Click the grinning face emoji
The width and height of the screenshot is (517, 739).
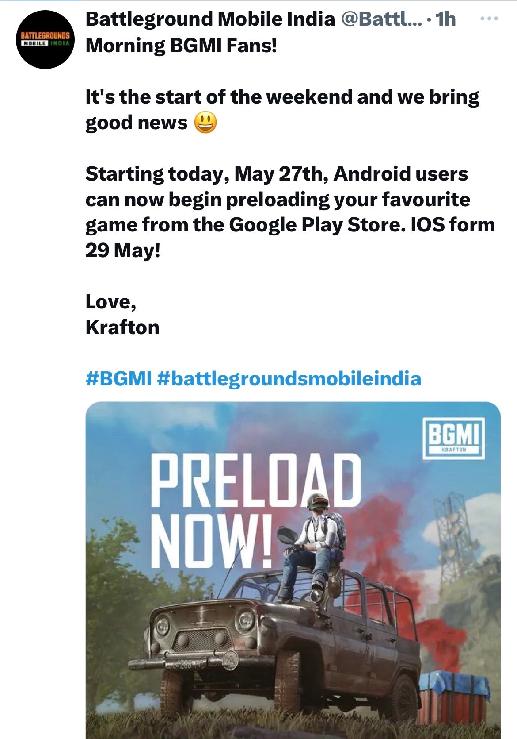click(205, 123)
